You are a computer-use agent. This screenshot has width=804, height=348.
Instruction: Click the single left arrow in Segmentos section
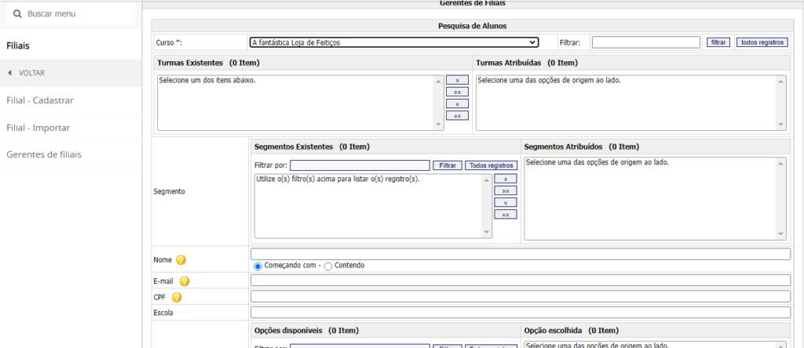[x=505, y=202]
